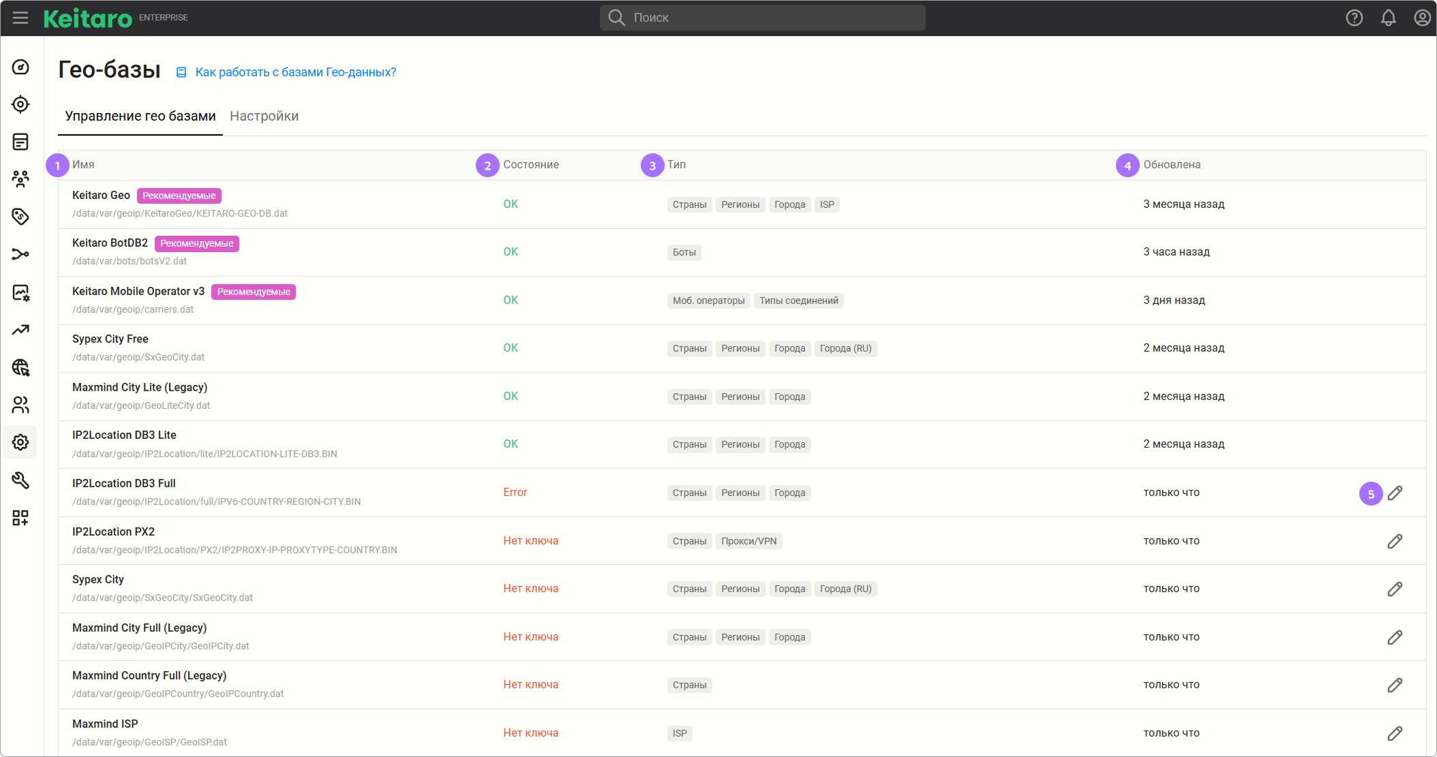The image size is (1437, 757).
Task: Open the user account icon
Action: click(x=1422, y=18)
